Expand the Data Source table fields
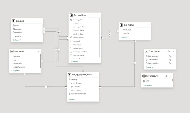190x113 pixels. click(150, 67)
